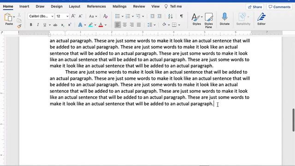Toggle left text alignment

(x=118, y=24)
